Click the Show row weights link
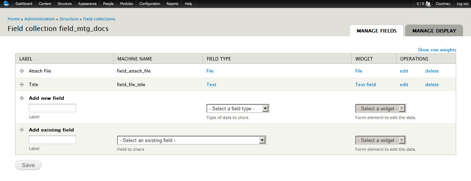The width and height of the screenshot is (471, 181). pyautogui.click(x=437, y=50)
